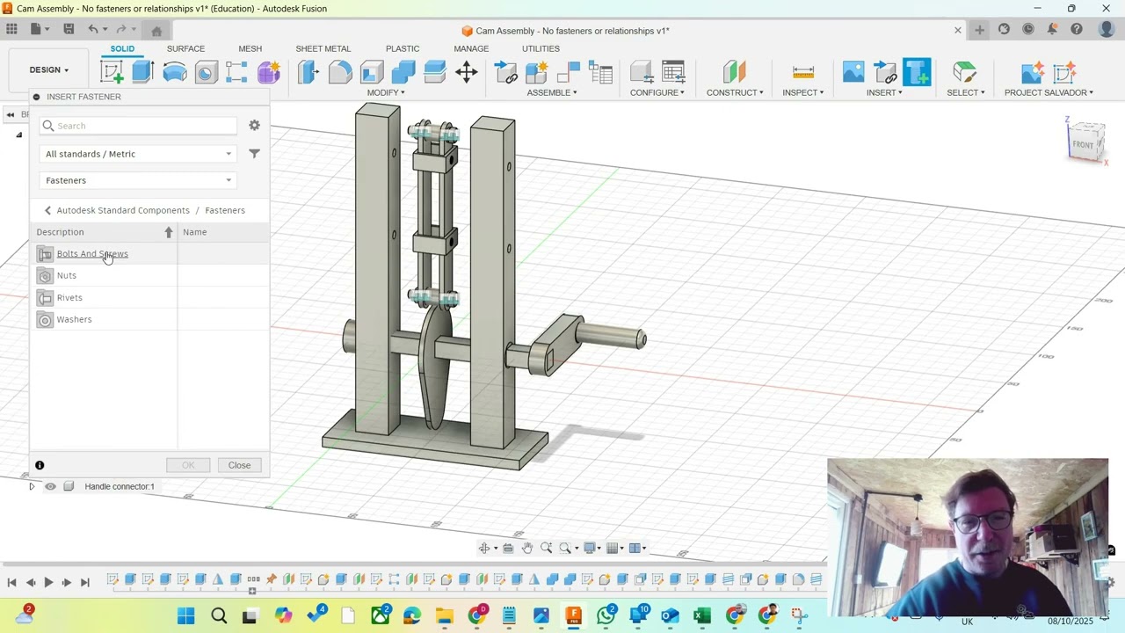
Task: Click the ViewCube Front face
Action: 1083,145
